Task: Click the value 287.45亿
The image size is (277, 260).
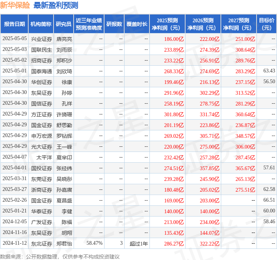Action: click(245, 157)
